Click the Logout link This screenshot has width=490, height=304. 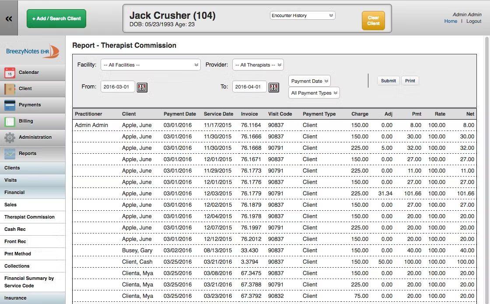[474, 21]
